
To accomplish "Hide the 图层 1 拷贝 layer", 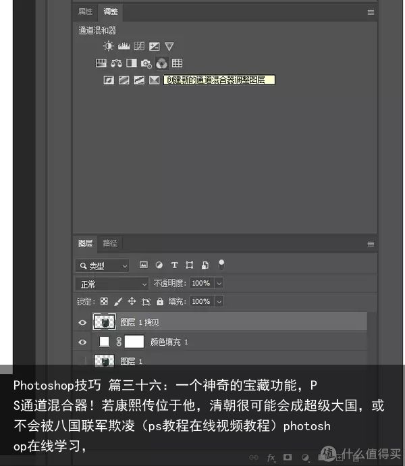I will click(x=82, y=322).
